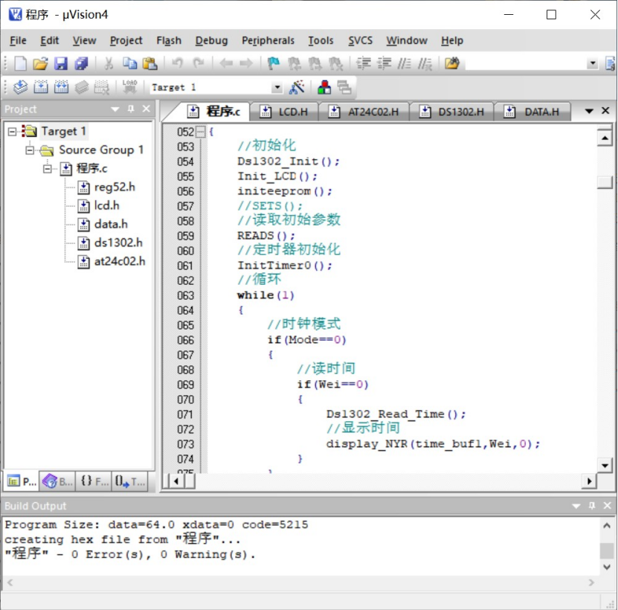The width and height of the screenshot is (618, 610).
Task: Switch to DS1302.H editor tab
Action: click(451, 112)
